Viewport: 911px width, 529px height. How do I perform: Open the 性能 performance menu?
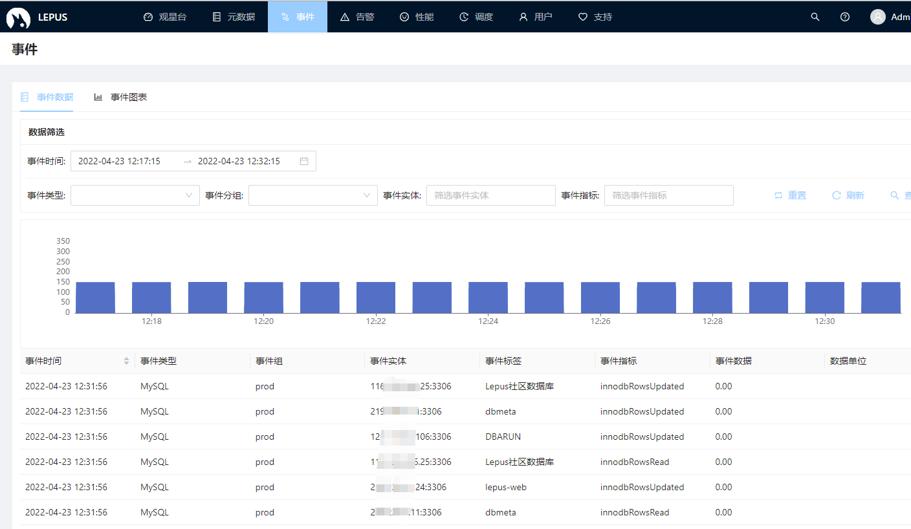click(x=417, y=17)
